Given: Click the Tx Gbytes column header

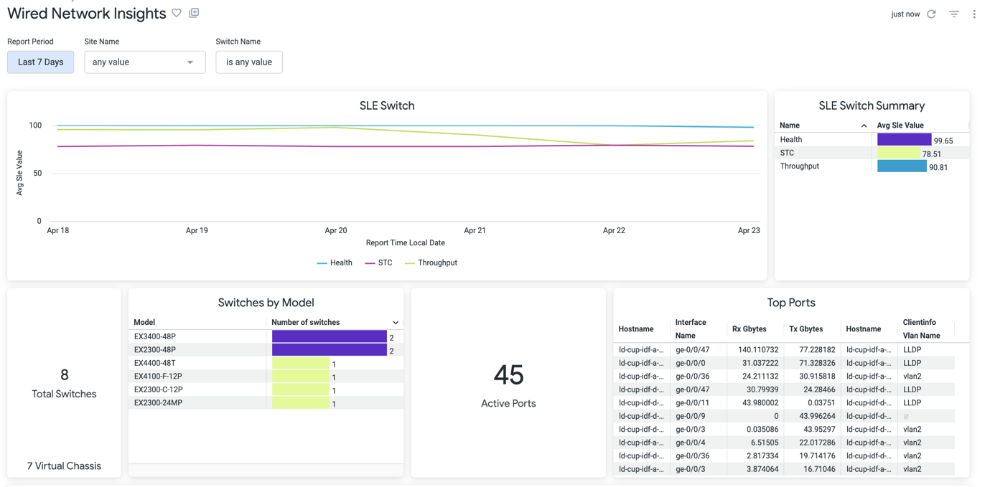Looking at the screenshot, I should click(x=805, y=329).
